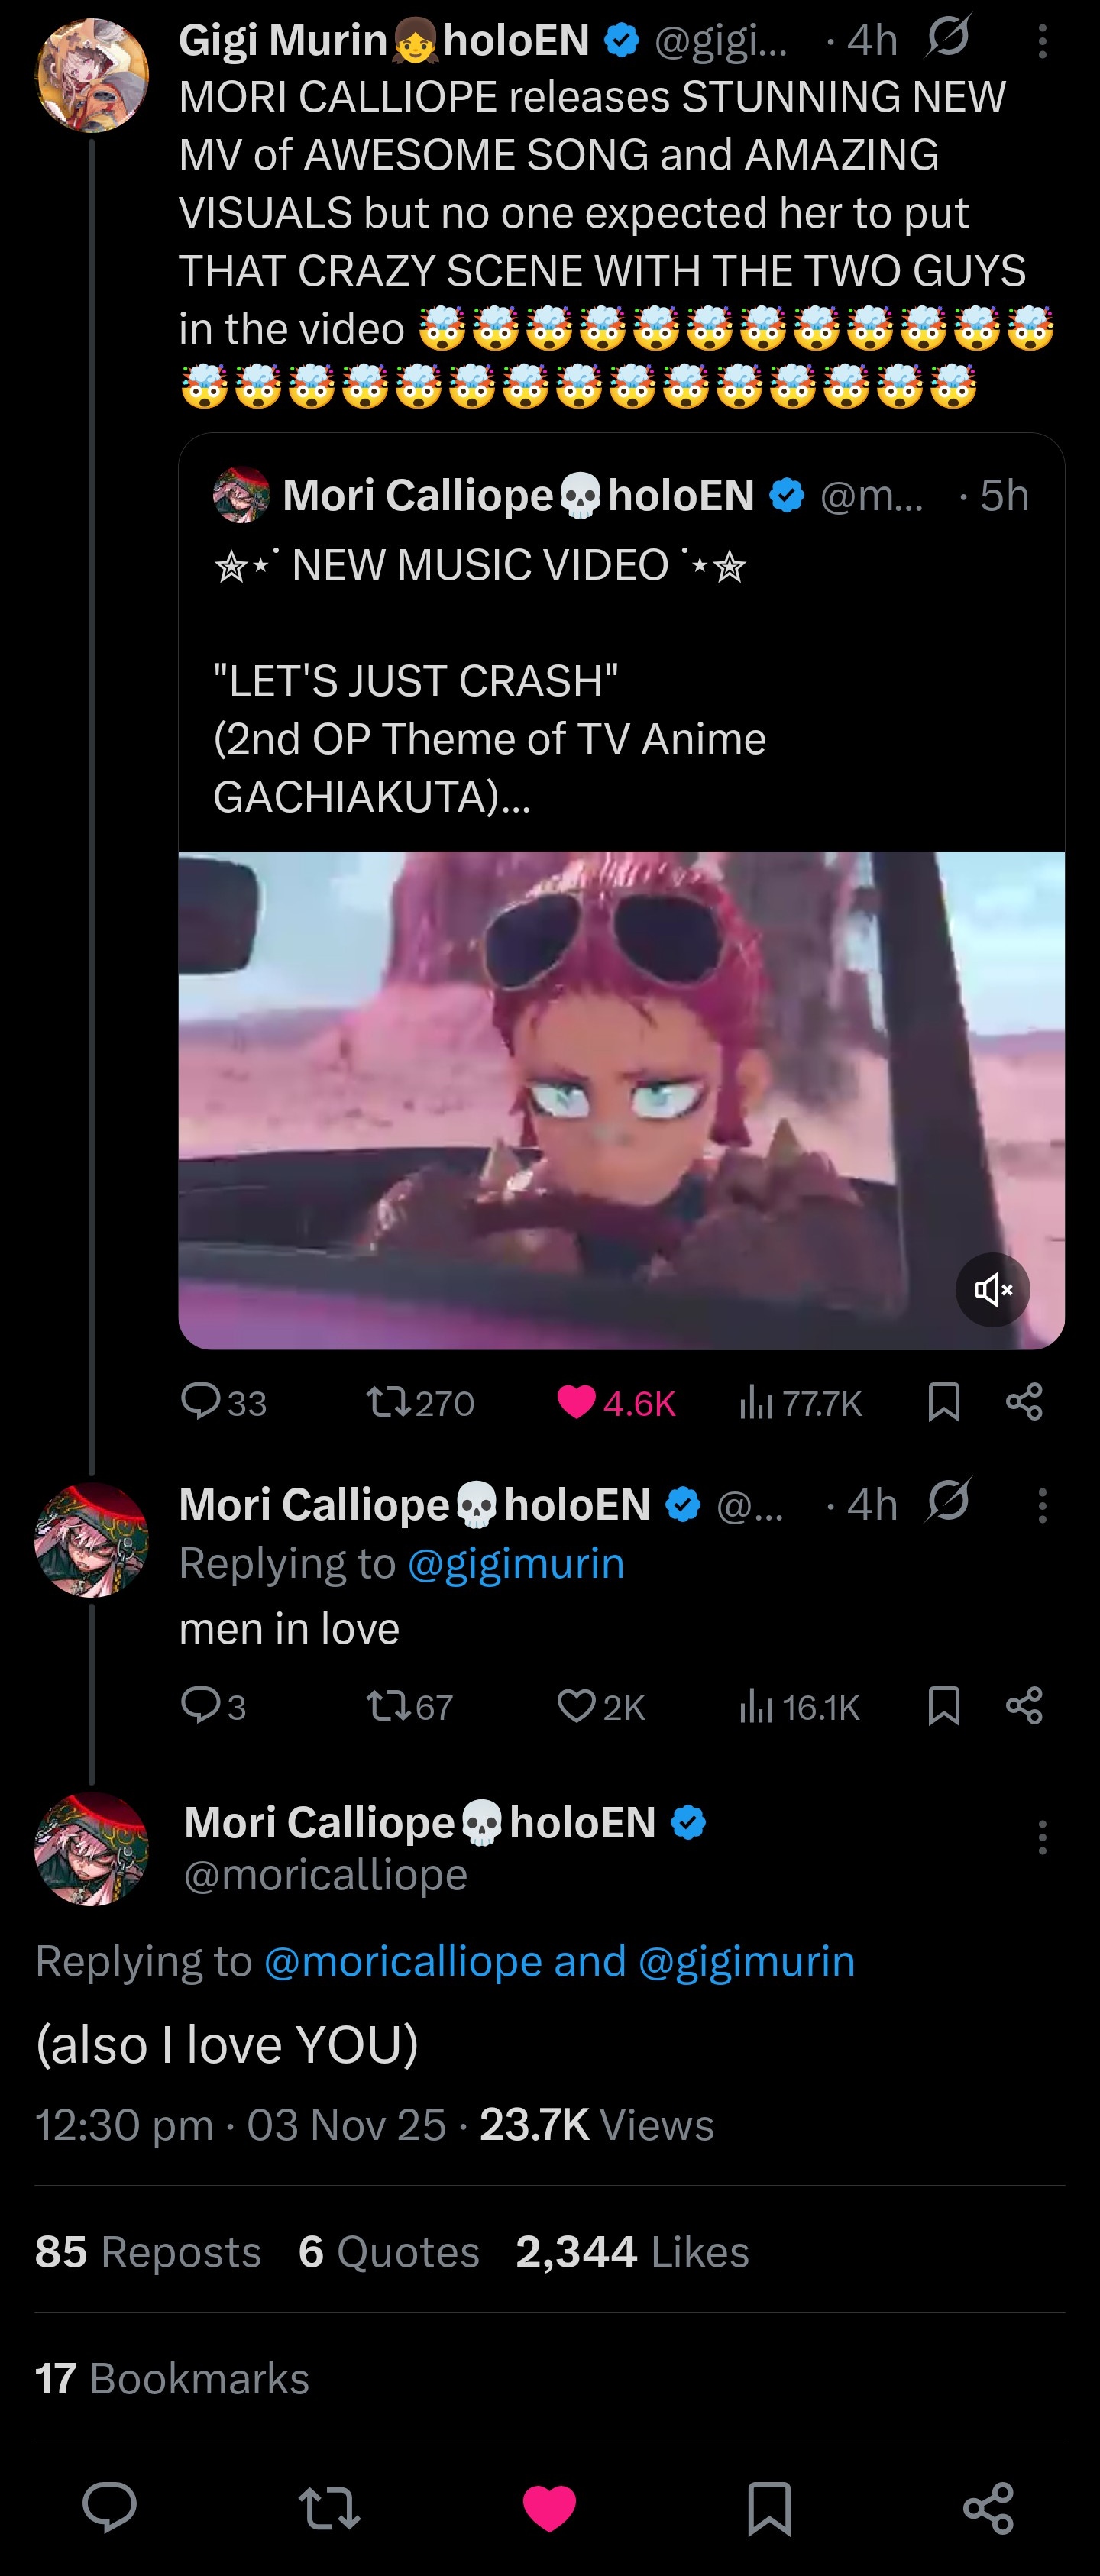Tap the bottom share icon
This screenshot has width=1100, height=2576.
(x=989, y=2508)
